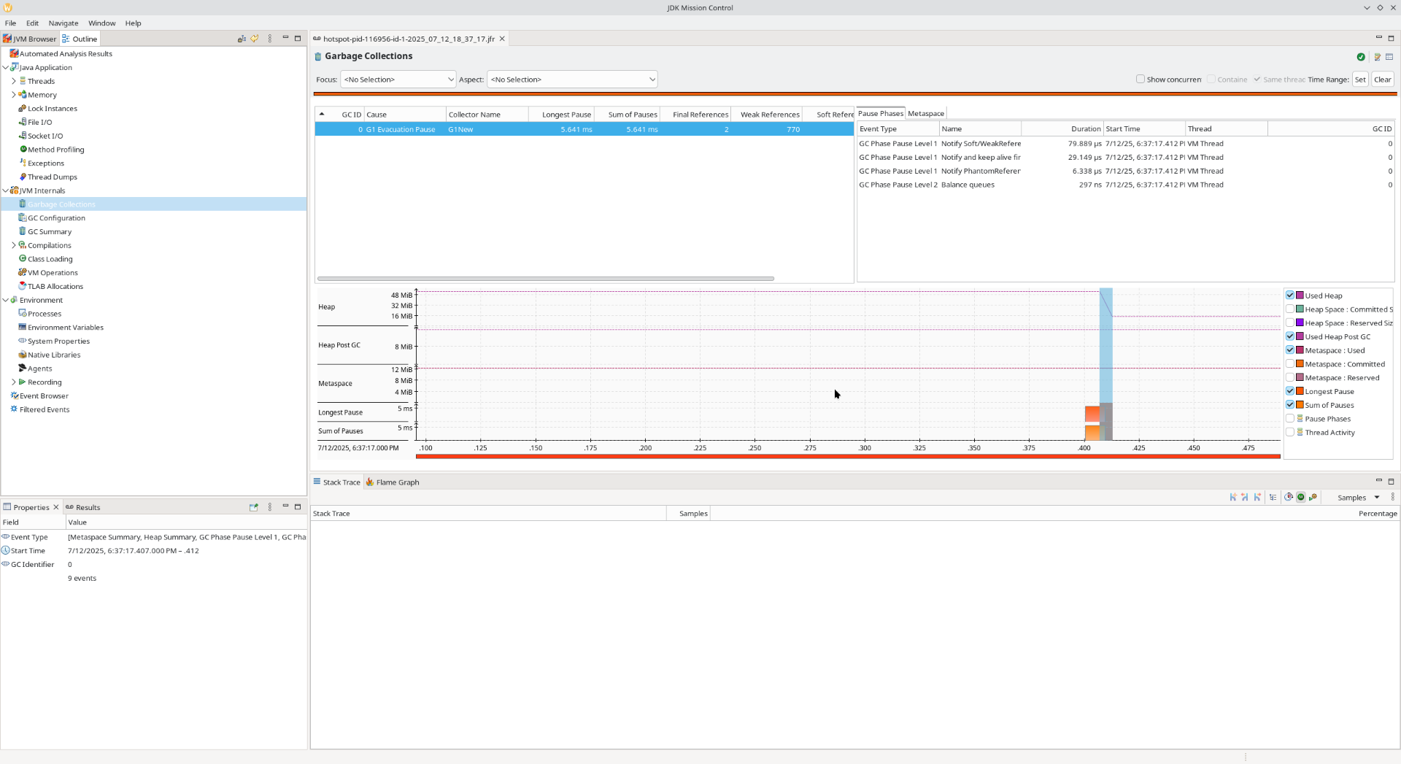This screenshot has height=764, width=1401.
Task: Click the Thread Dumps icon in outline
Action: pyautogui.click(x=23, y=177)
